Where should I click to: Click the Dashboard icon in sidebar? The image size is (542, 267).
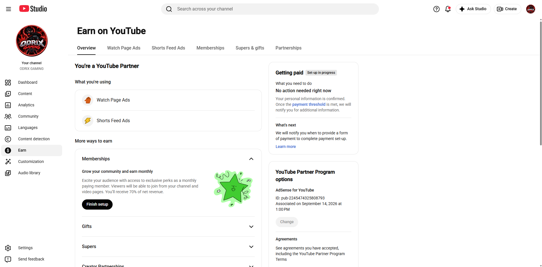[x=8, y=82]
